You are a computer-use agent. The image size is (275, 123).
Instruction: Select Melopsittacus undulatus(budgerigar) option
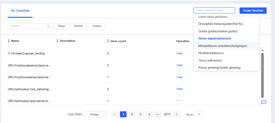click(x=223, y=46)
